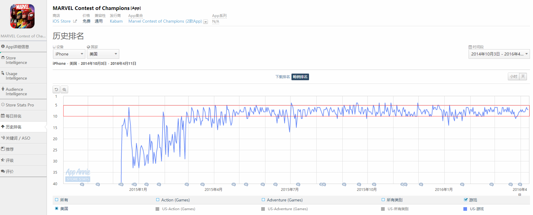Enable the 所有类别 checkbox
This screenshot has width=533, height=215.
point(383,200)
